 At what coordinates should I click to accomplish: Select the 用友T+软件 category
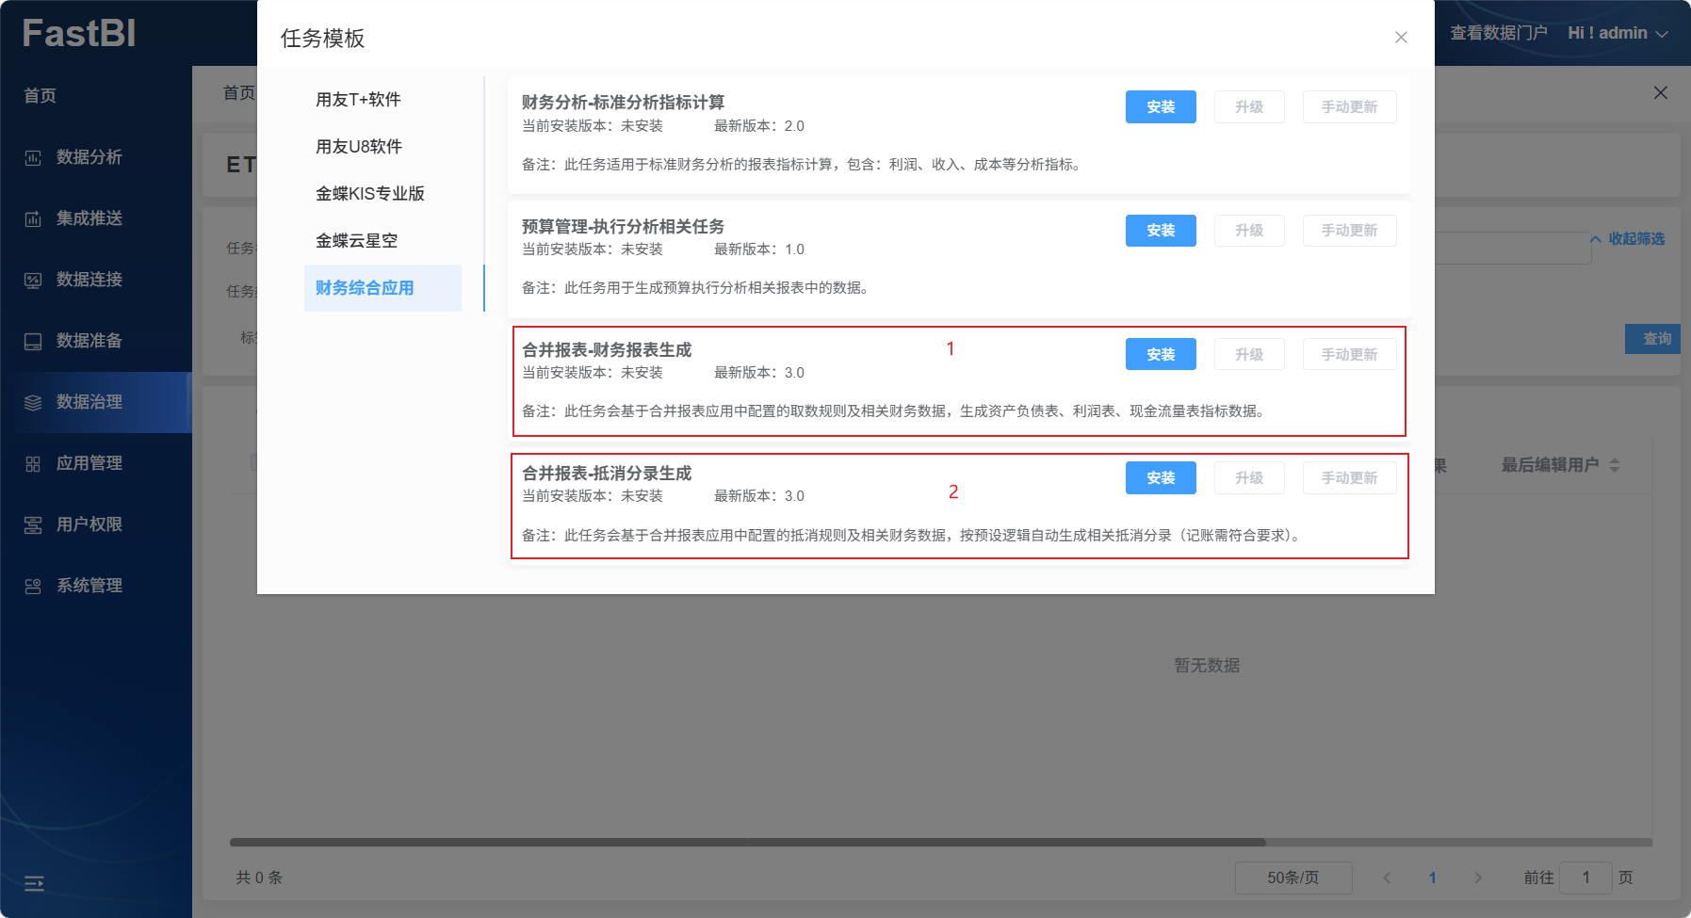click(x=358, y=100)
